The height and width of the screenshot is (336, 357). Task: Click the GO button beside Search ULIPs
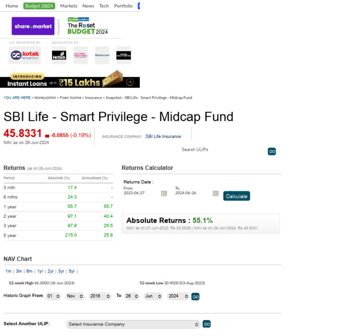click(271, 152)
